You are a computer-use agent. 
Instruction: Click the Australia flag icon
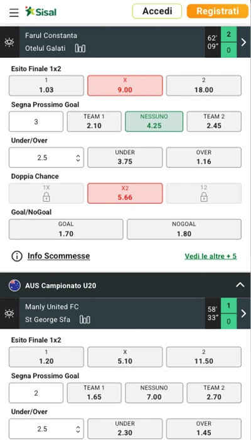click(14, 285)
